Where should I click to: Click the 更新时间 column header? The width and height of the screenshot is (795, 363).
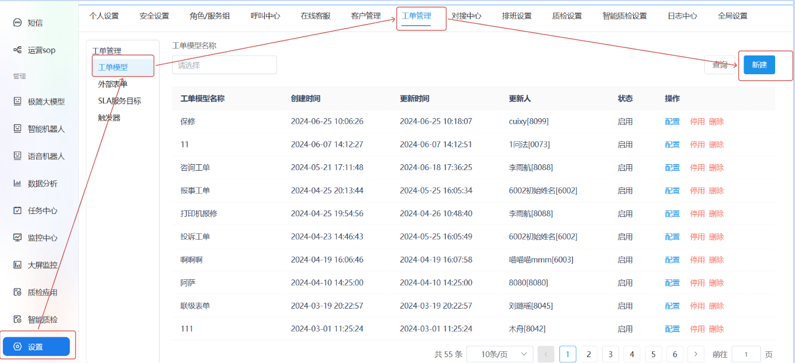pyautogui.click(x=415, y=99)
